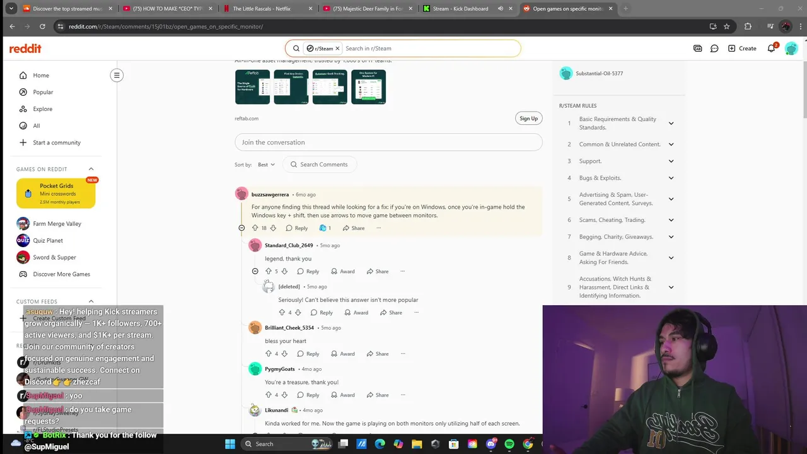Open Substantial-Oil-5377 profile link
Viewport: 807px width, 454px height.
[x=599, y=73]
